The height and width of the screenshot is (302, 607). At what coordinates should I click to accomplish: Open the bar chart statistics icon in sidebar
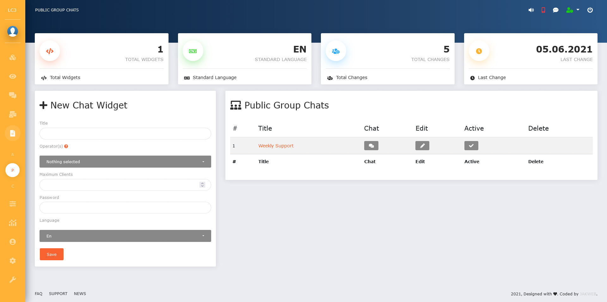coord(13,223)
